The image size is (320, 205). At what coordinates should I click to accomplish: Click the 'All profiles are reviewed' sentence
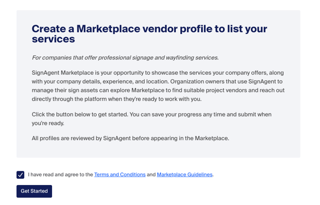[x=130, y=138]
